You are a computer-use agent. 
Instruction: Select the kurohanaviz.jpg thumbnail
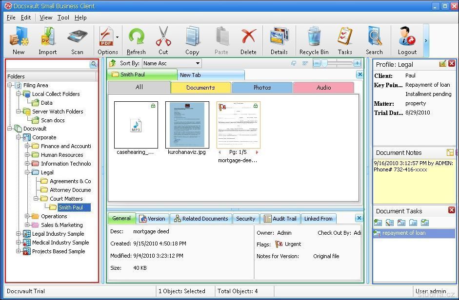pos(187,125)
